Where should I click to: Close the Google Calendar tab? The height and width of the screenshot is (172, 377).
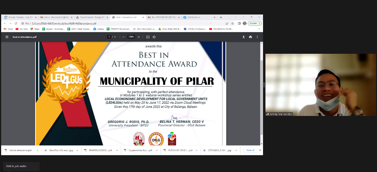point(36,17)
